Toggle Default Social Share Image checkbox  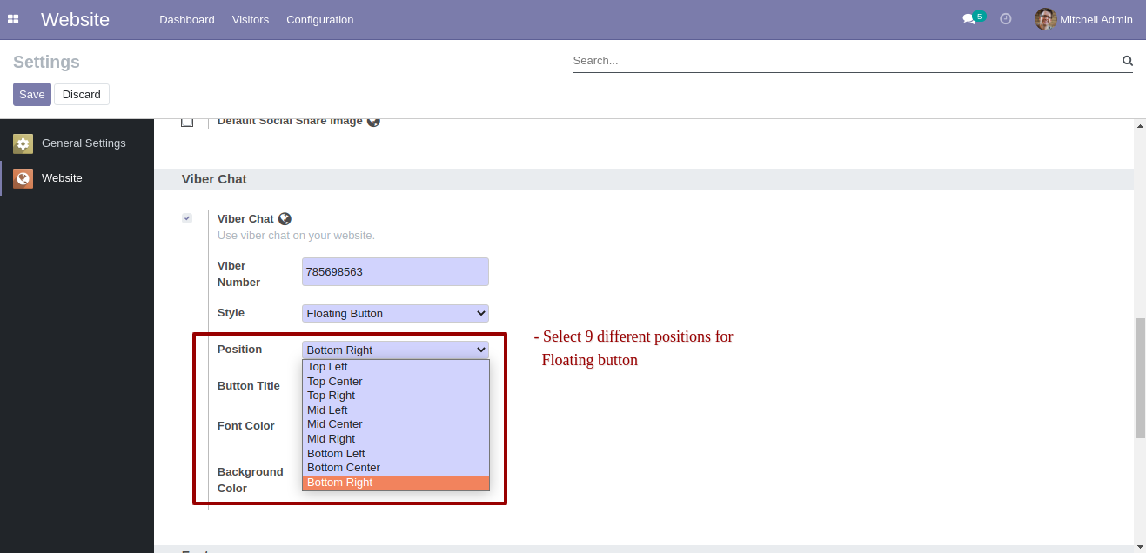187,123
